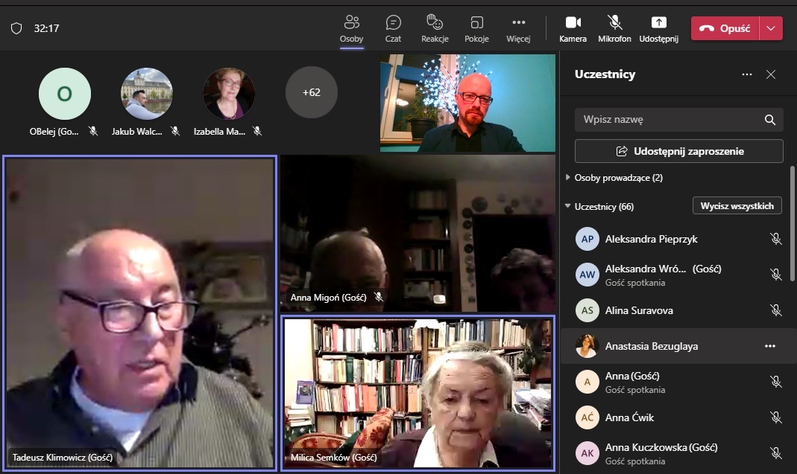Click the AW avatar of Aleksandra Wró...
The height and width of the screenshot is (474, 797).
(587, 275)
